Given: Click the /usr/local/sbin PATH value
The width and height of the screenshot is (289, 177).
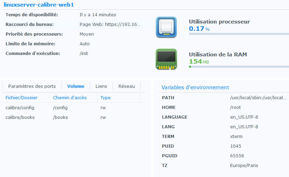Looking at the screenshot, I should [258, 98].
